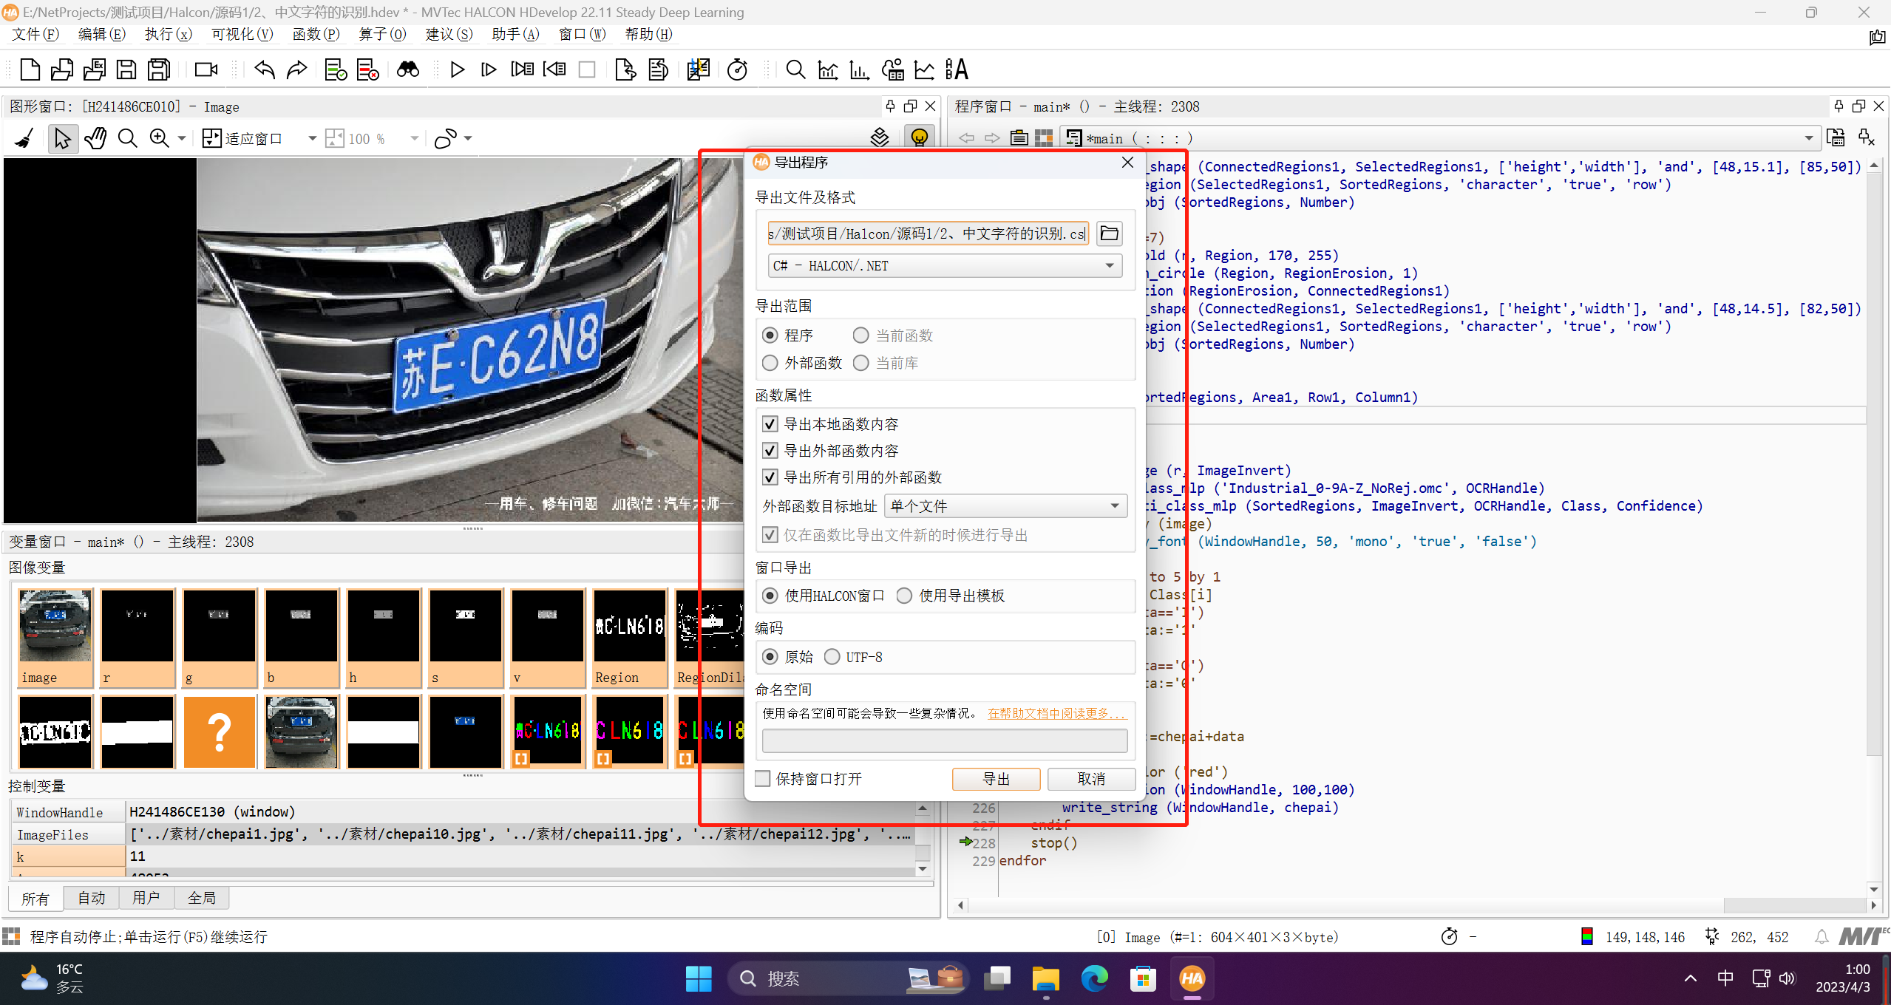The width and height of the screenshot is (1891, 1005).
Task: Open the 适应窗口 fit window dropdown
Action: [x=312, y=138]
